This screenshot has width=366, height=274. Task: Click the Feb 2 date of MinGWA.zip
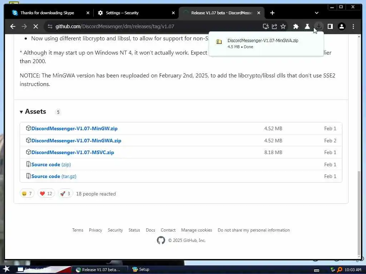coord(330,141)
